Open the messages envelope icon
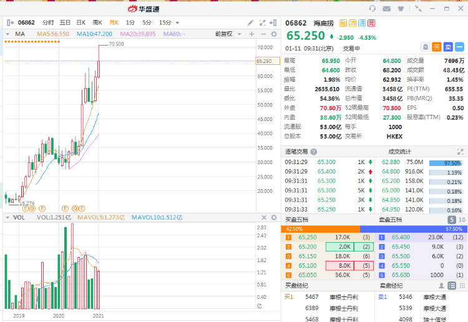This screenshot has height=322, width=468. [x=386, y=9]
